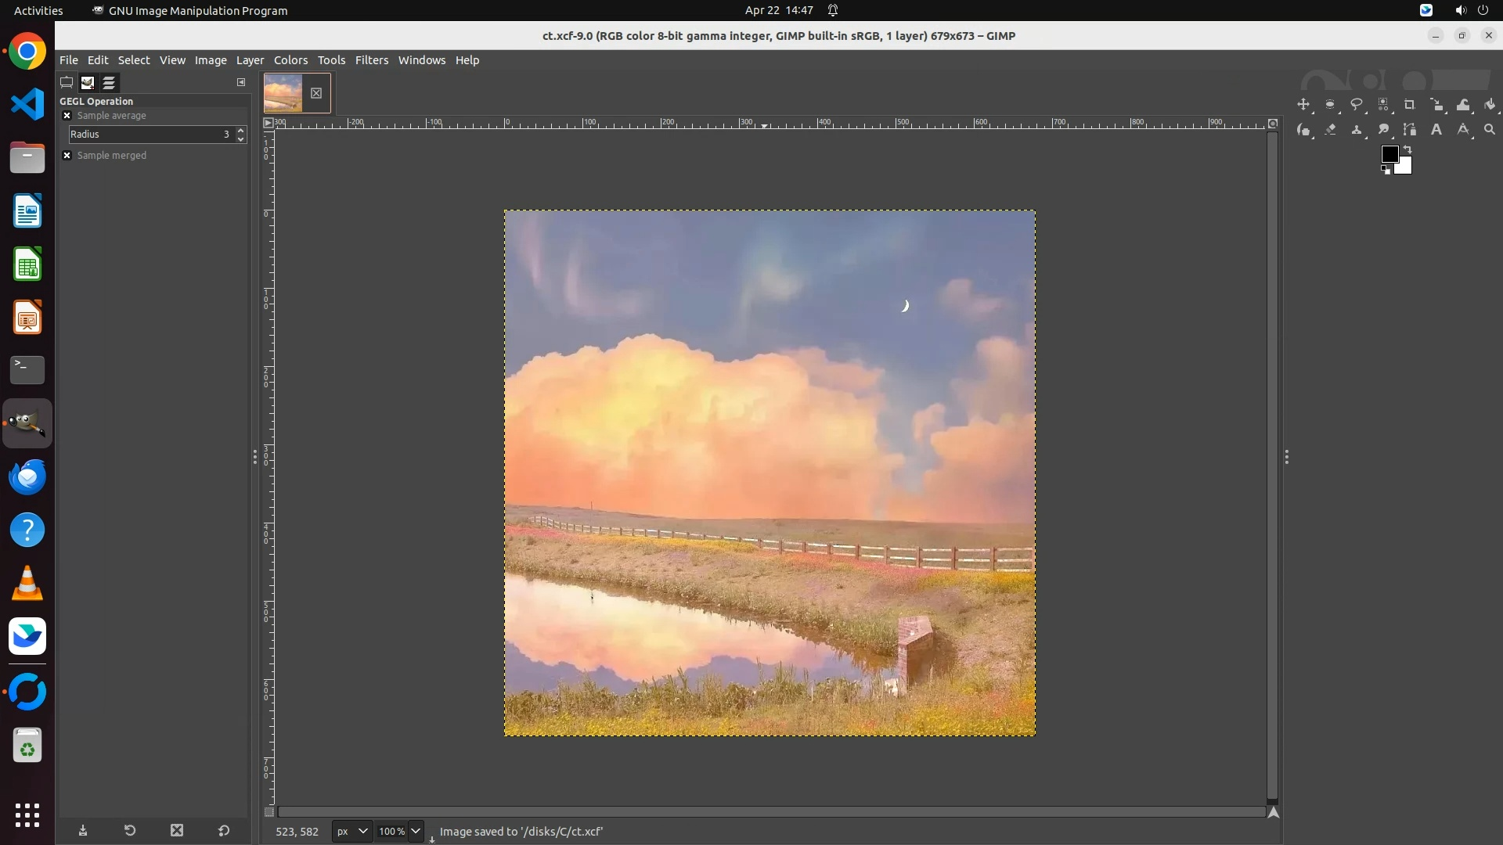Select the Crop tool

tap(1410, 105)
